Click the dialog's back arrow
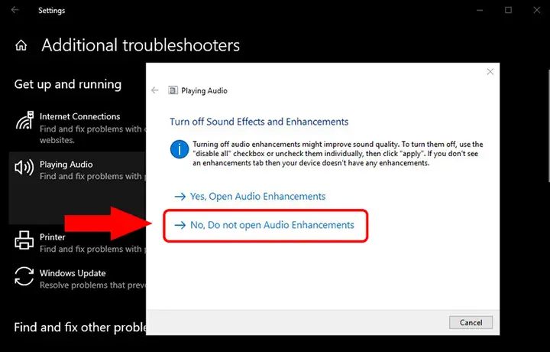Viewport: 550px width, 352px height. click(154, 90)
